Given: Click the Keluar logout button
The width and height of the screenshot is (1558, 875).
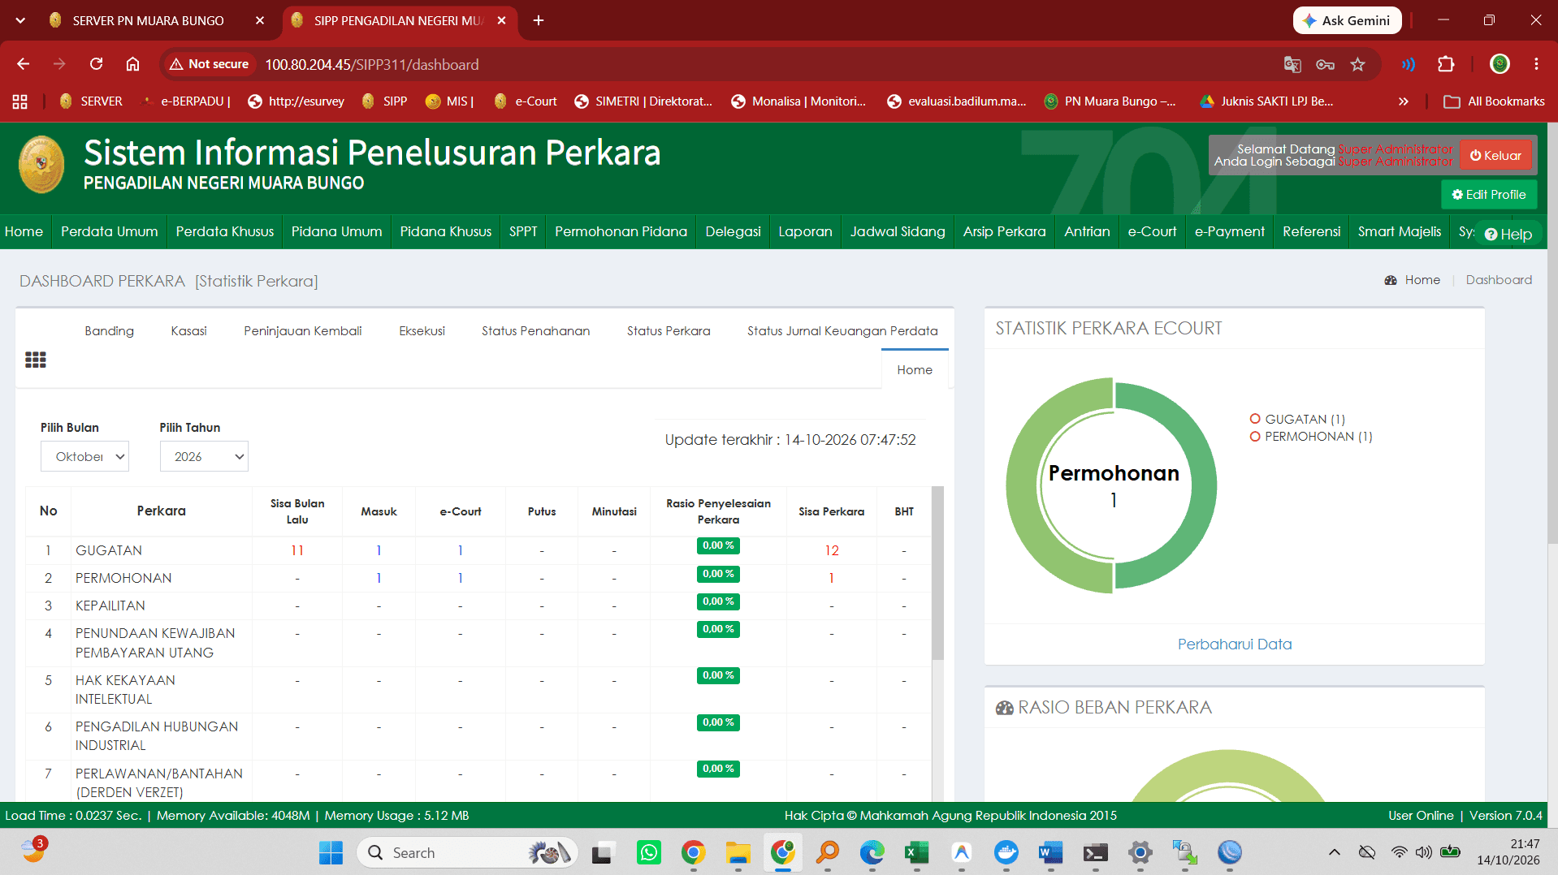Looking at the screenshot, I should (1495, 156).
